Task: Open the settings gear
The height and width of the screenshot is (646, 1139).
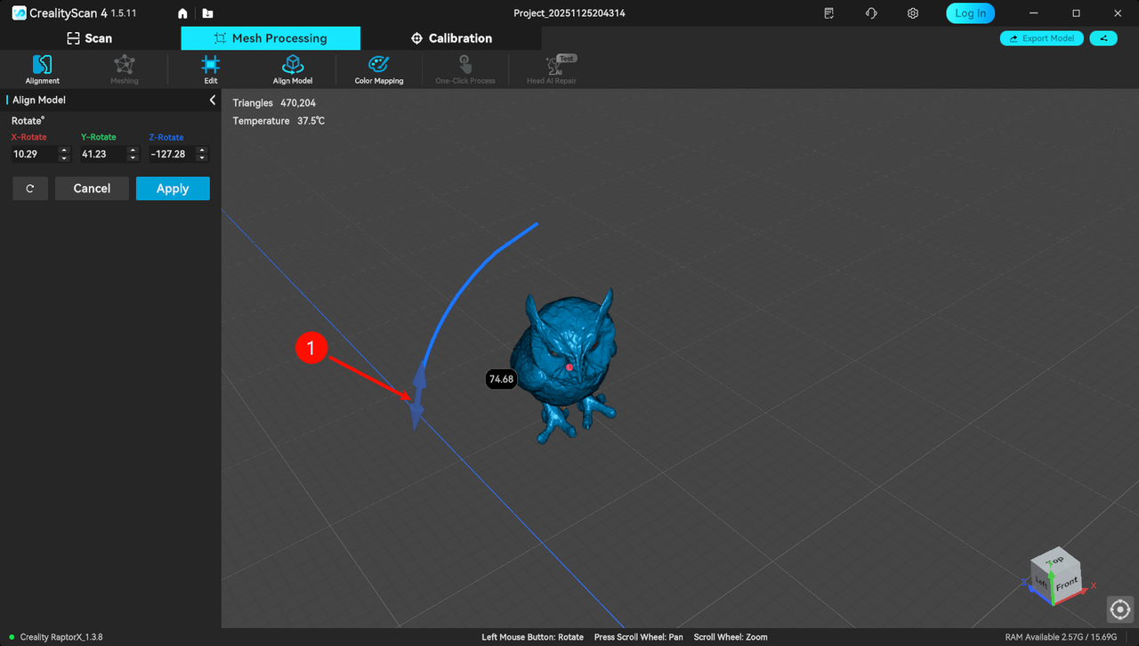Action: click(913, 13)
